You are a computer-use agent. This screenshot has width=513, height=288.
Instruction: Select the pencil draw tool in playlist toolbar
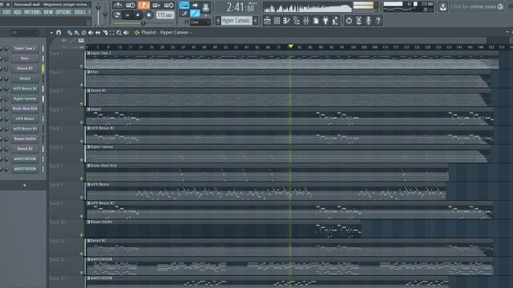pyautogui.click(x=70, y=33)
